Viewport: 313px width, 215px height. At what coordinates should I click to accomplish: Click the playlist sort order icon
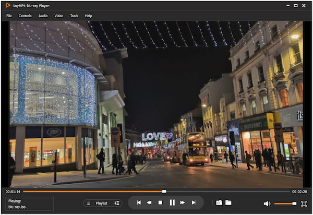pos(117,203)
